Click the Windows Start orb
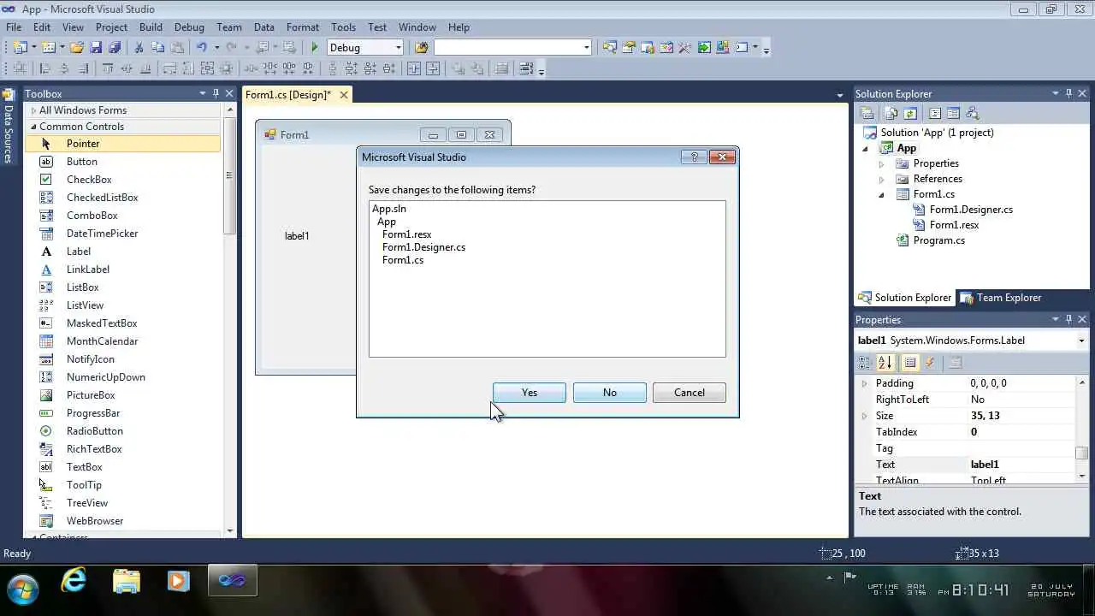Viewport: 1095px width, 616px height. click(x=22, y=589)
